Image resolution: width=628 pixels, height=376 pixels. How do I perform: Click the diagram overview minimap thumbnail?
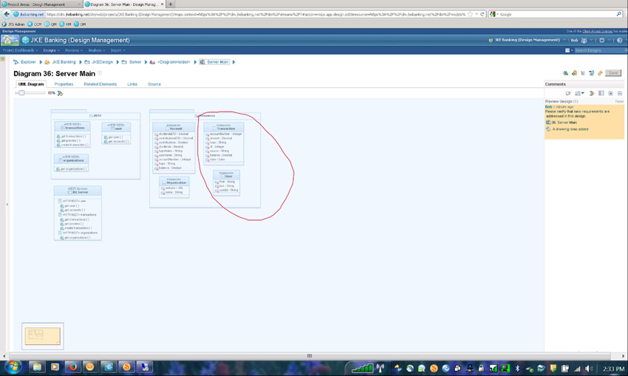coord(42,336)
